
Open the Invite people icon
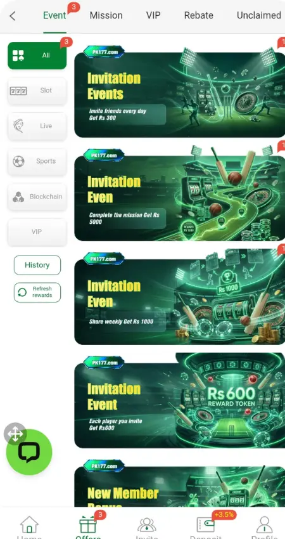pyautogui.click(x=147, y=525)
